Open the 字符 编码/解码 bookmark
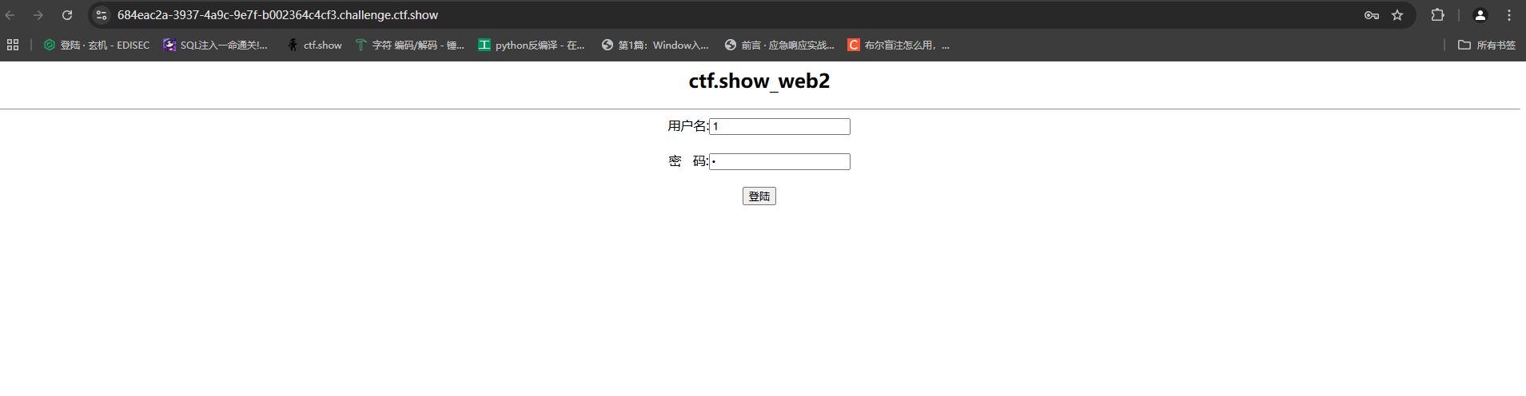The width and height of the screenshot is (1526, 396). tap(409, 45)
